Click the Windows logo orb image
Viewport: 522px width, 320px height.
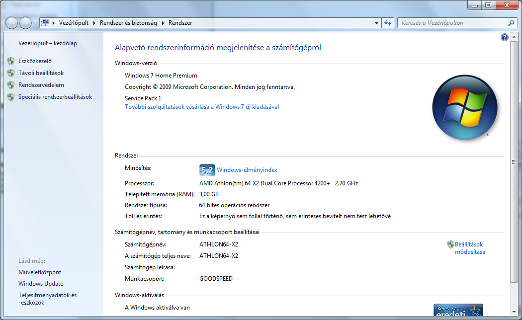[465, 107]
